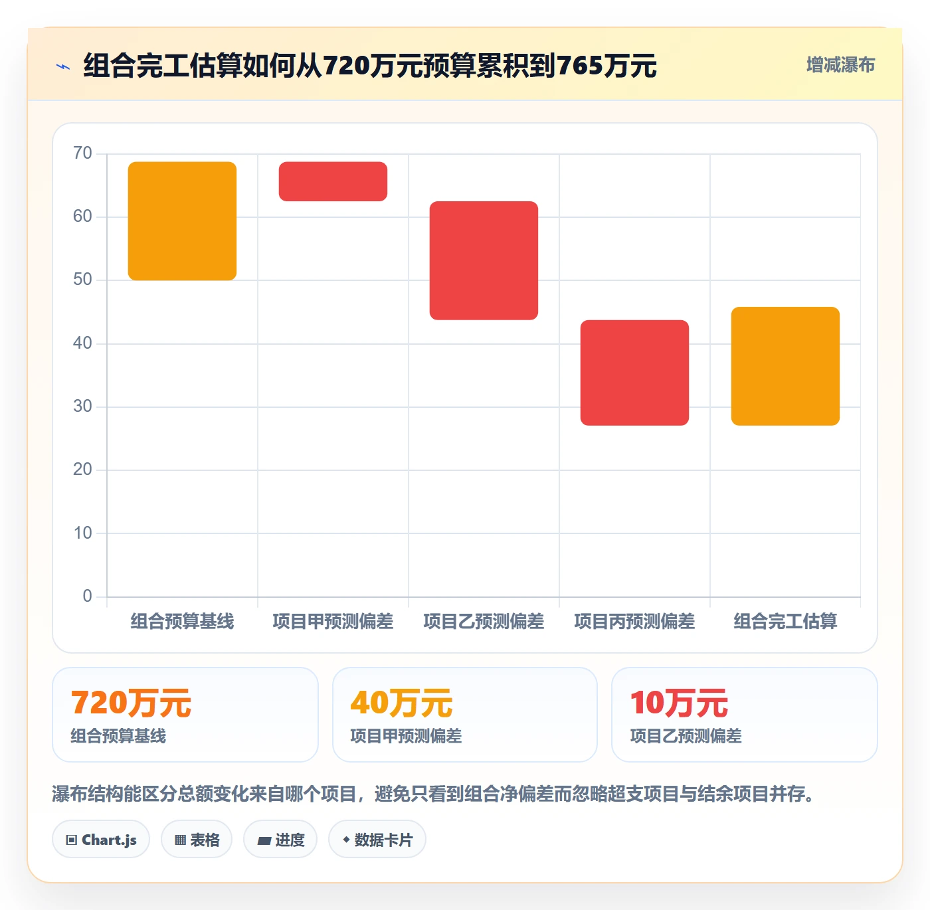Viewport: 930px width, 910px height.
Task: Click the y-axis value 20
Action: (x=82, y=470)
